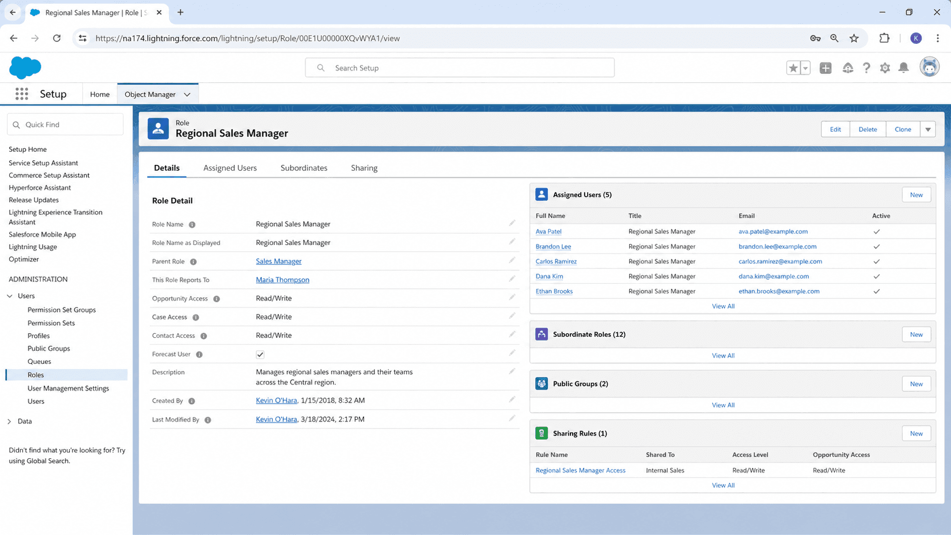The image size is (951, 535).
Task: Click the Delete role button
Action: point(867,129)
